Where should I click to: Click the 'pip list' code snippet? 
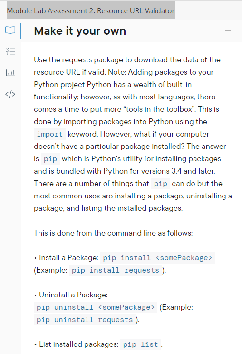click(x=140, y=344)
